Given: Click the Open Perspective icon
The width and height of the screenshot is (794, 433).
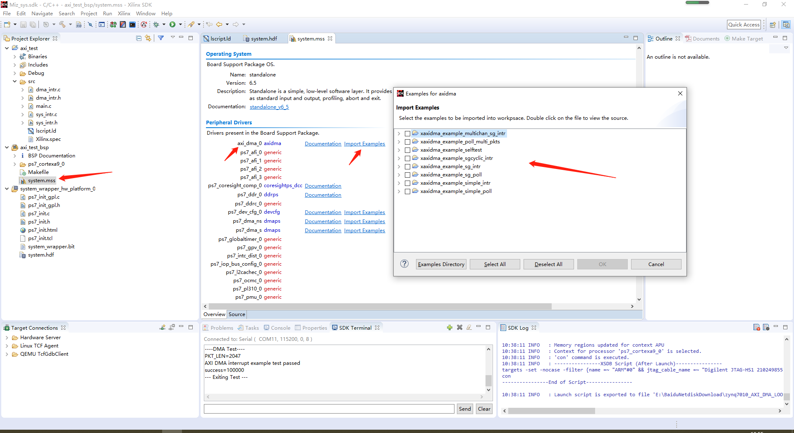Looking at the screenshot, I should point(772,25).
